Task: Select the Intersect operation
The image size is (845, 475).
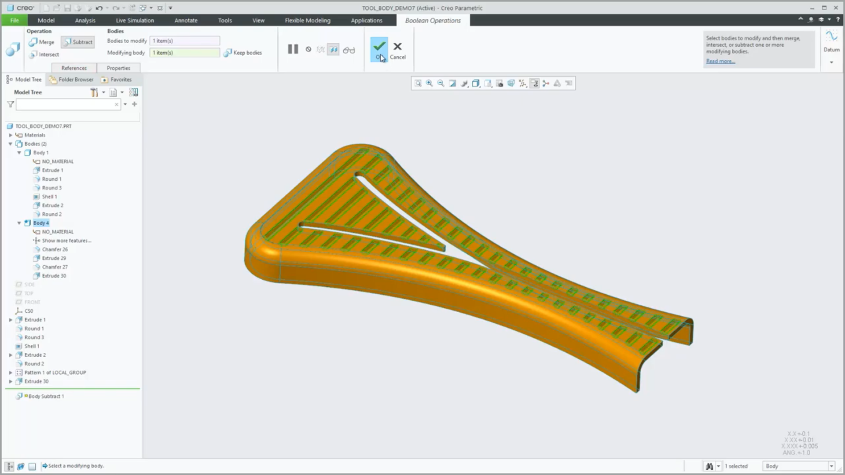Action: pos(44,55)
